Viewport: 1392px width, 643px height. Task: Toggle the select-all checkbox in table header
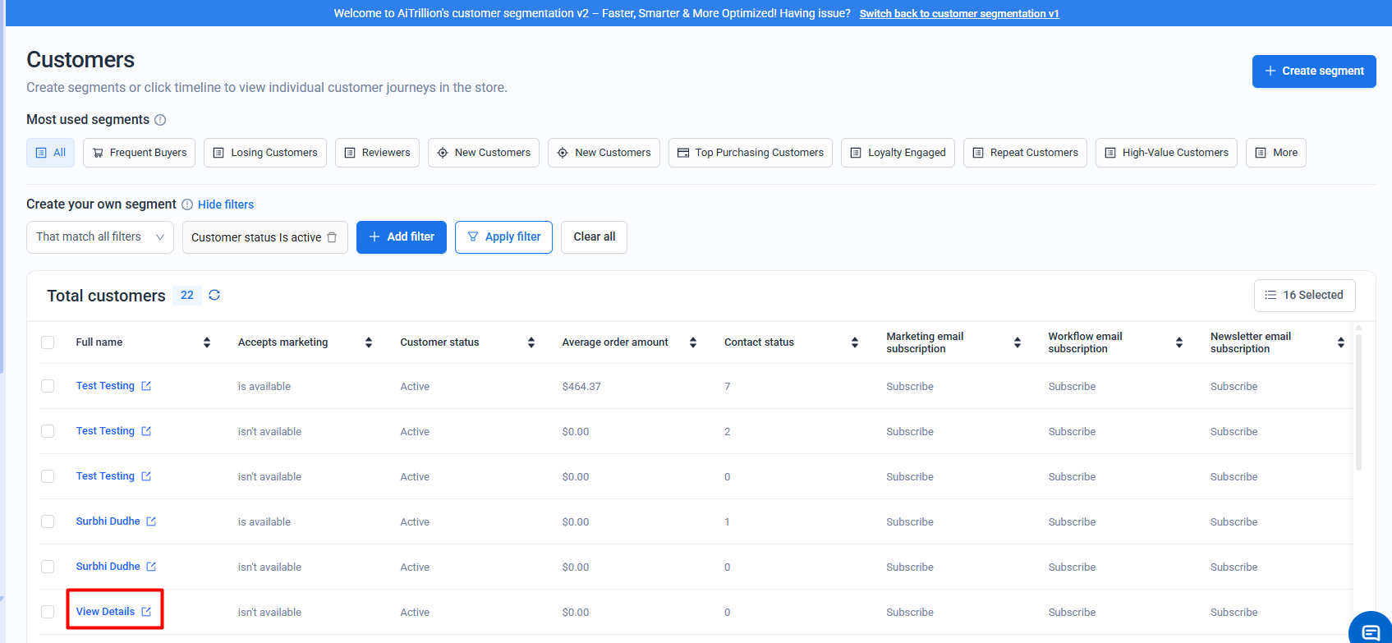[48, 342]
